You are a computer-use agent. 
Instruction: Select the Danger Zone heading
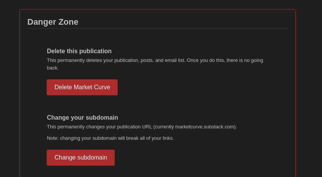[x=53, y=22]
